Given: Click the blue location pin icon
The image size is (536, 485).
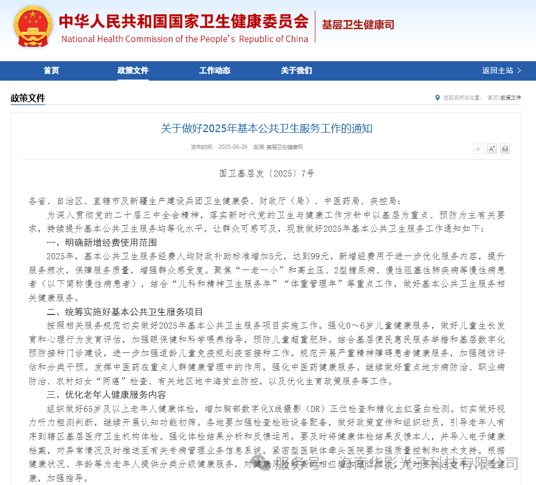Looking at the screenshot, I should click(x=438, y=98).
